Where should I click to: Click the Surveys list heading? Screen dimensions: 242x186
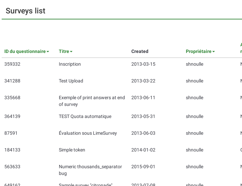pyautogui.click(x=25, y=11)
